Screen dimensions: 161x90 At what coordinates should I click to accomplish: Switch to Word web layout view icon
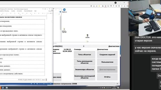pos(37,84)
